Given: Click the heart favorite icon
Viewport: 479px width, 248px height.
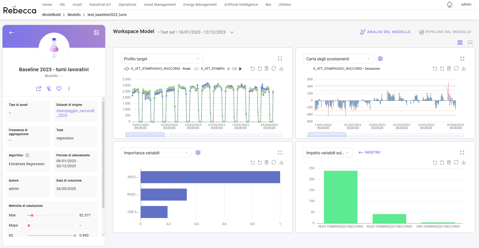Looking at the screenshot, I should 59,89.
